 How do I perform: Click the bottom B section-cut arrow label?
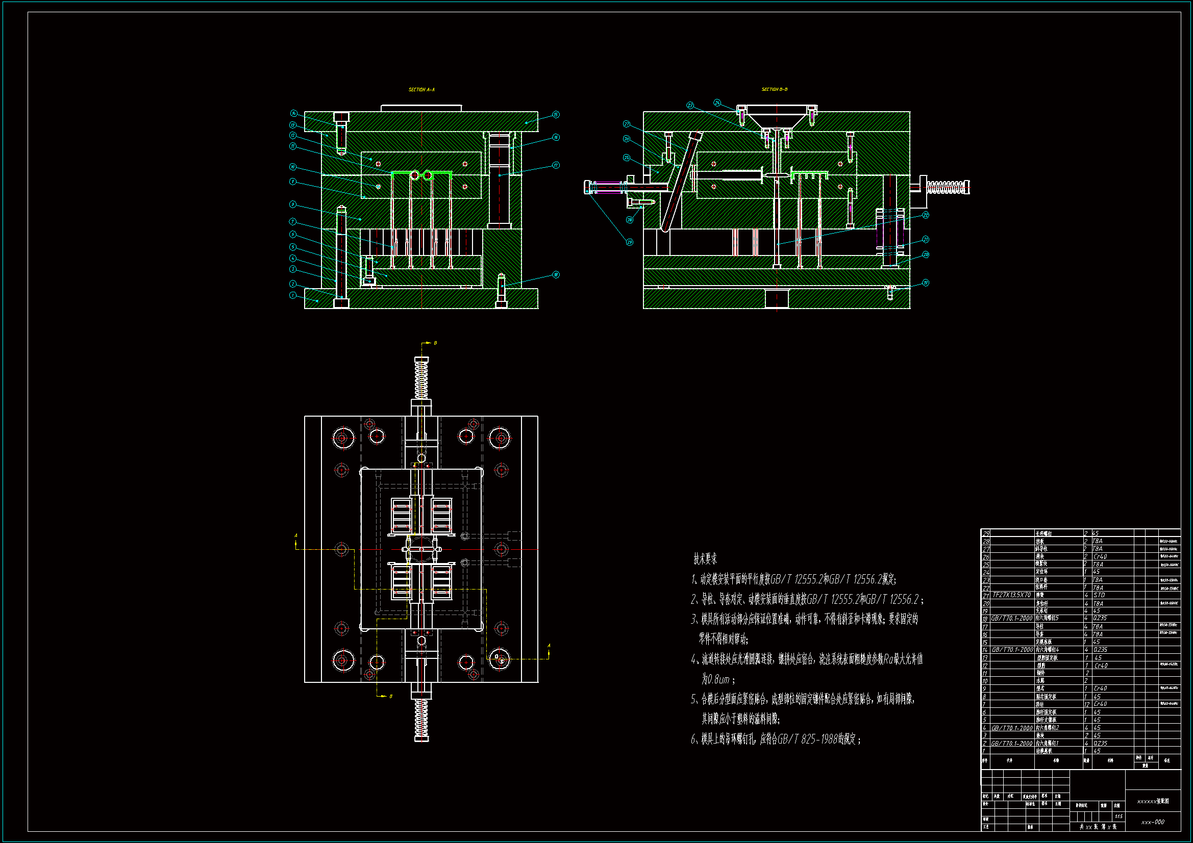coord(391,697)
